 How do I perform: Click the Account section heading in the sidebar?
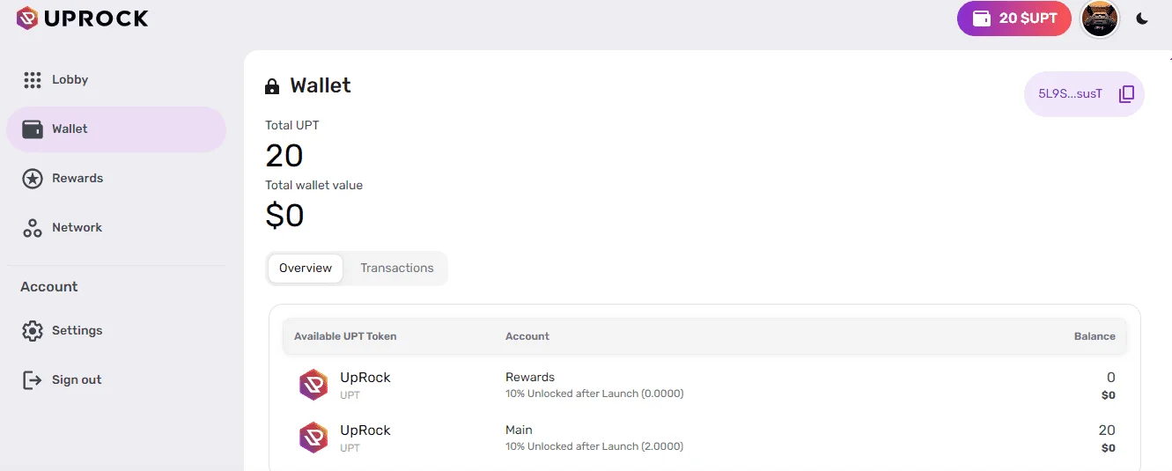point(49,287)
